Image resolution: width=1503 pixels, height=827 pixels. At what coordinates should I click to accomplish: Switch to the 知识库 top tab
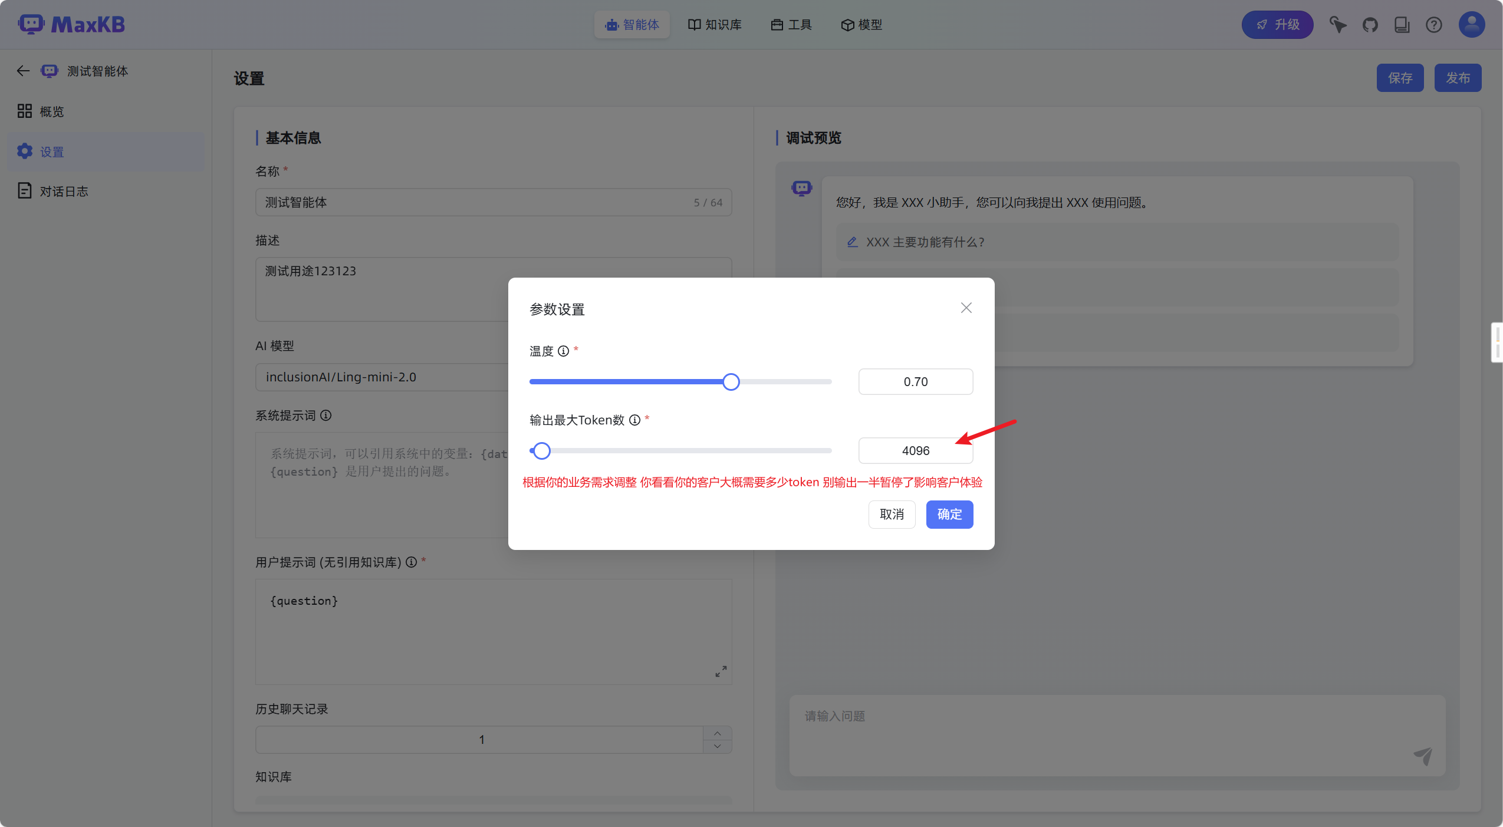click(715, 25)
